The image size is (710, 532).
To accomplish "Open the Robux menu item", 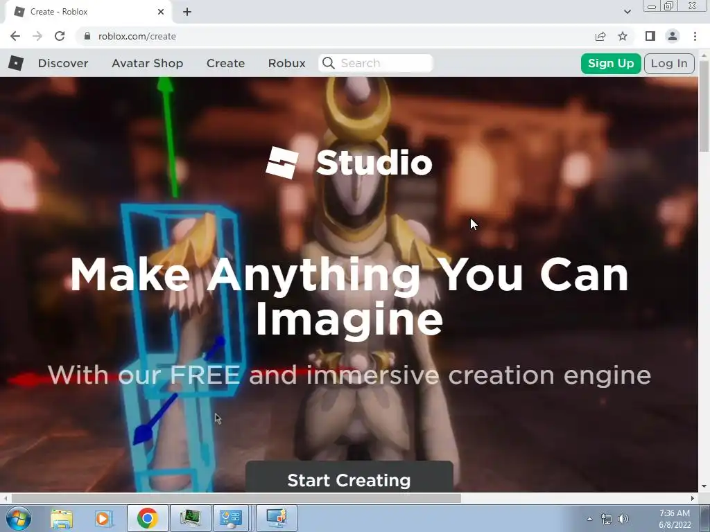I will (286, 63).
